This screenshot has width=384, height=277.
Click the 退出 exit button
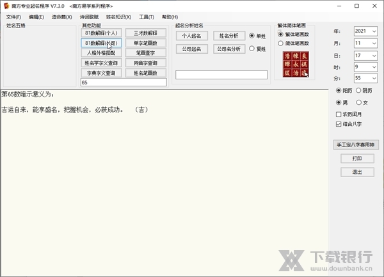[x=357, y=172]
